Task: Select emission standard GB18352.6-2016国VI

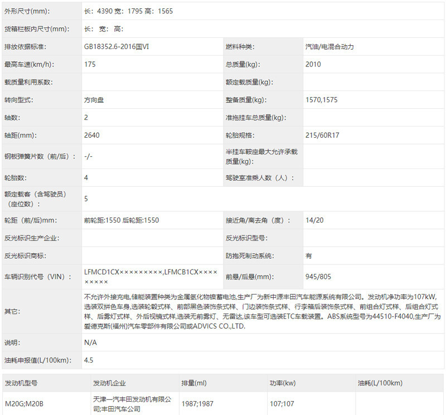Action: 117,47
